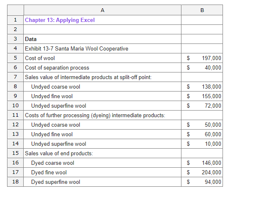257x200 pixels.
Task: Select the 'Dyed superfine wool' cell
Action: coord(103,182)
